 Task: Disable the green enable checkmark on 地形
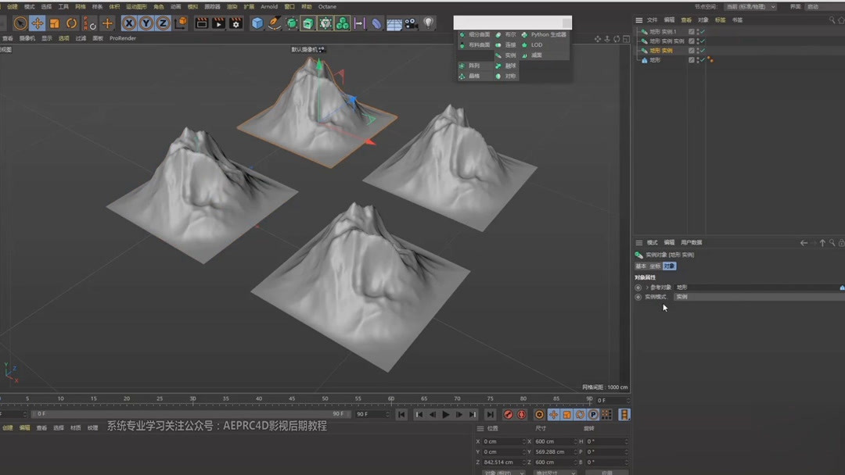pos(703,59)
